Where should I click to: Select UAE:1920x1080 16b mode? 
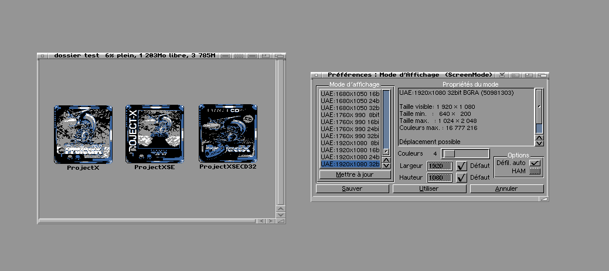pyautogui.click(x=350, y=150)
